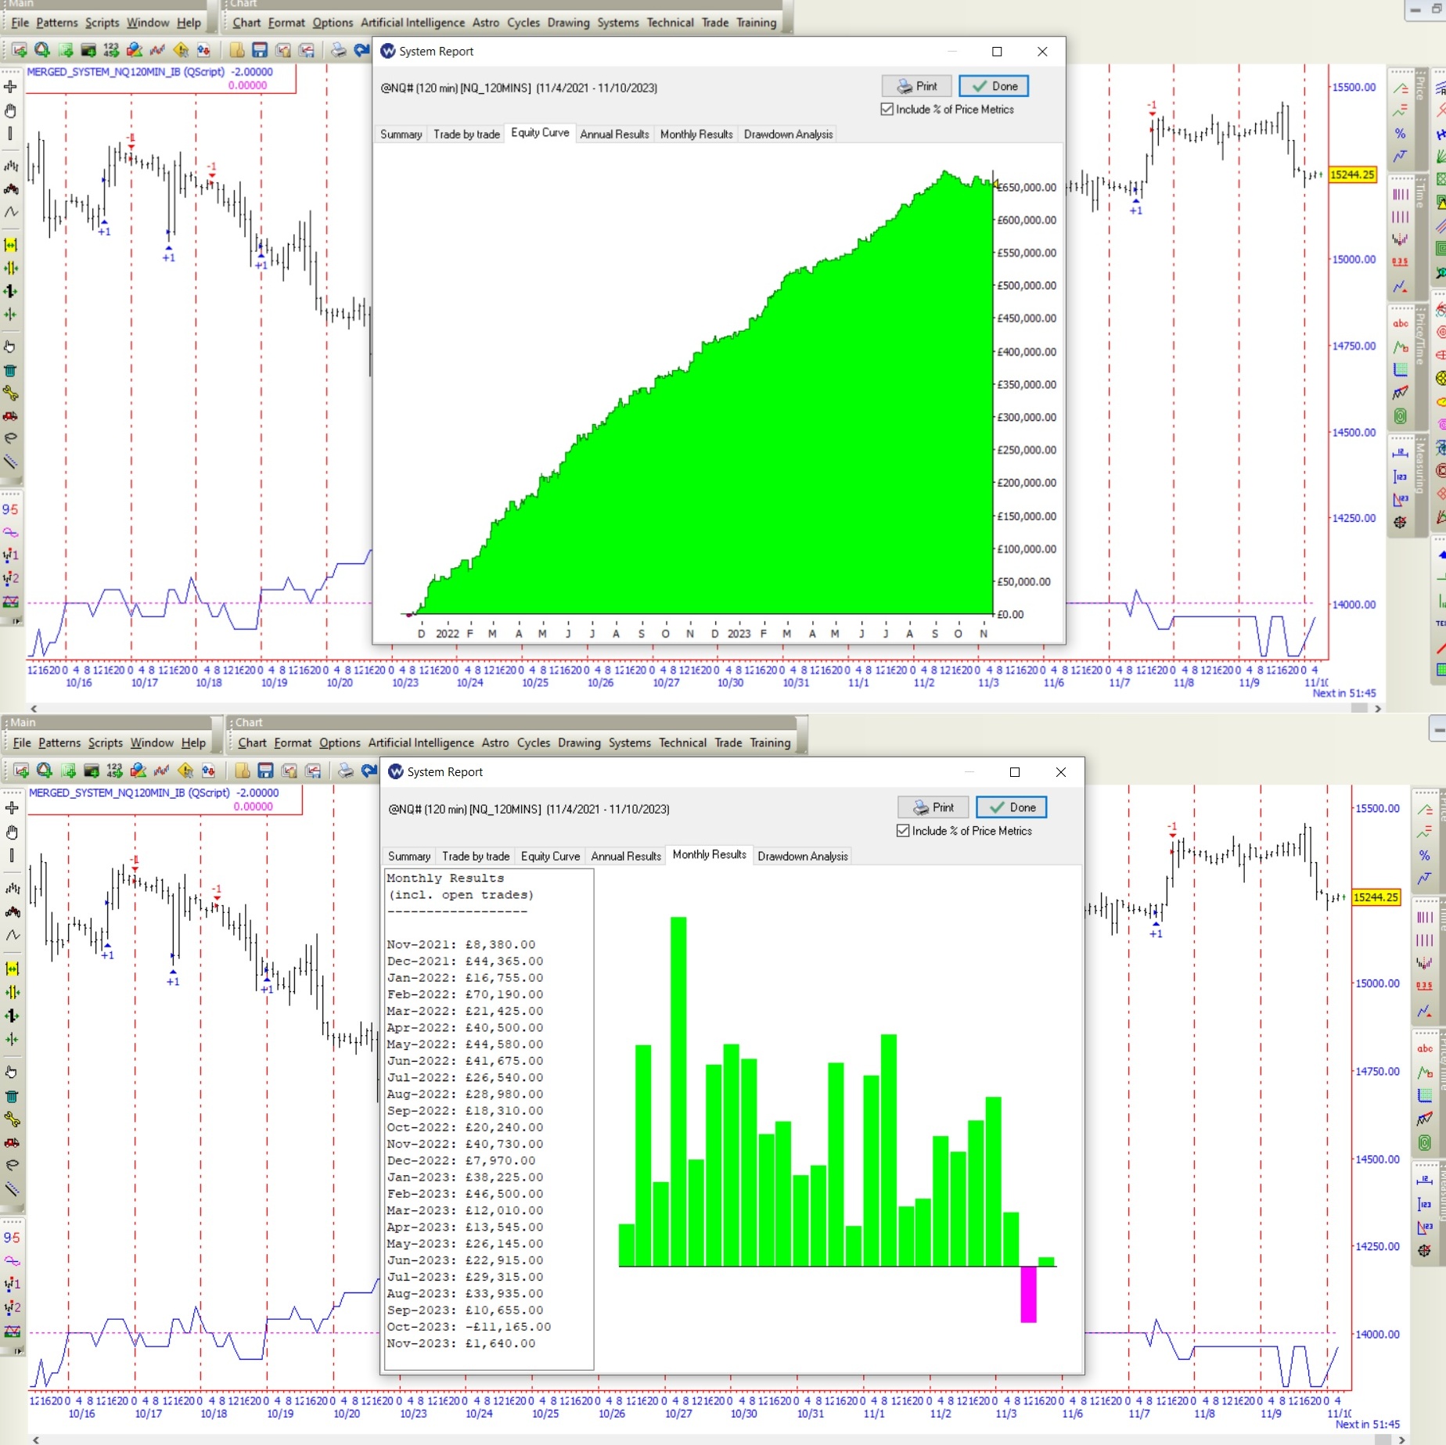Image resolution: width=1446 pixels, height=1445 pixels.
Task: Click red 'abc' text tool in top Price/Time palette
Action: (1400, 323)
